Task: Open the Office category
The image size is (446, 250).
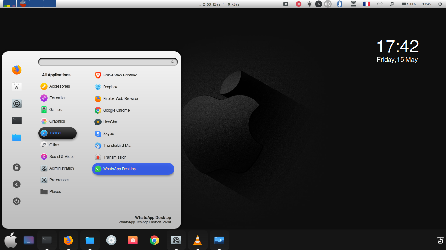Action: click(x=57, y=145)
